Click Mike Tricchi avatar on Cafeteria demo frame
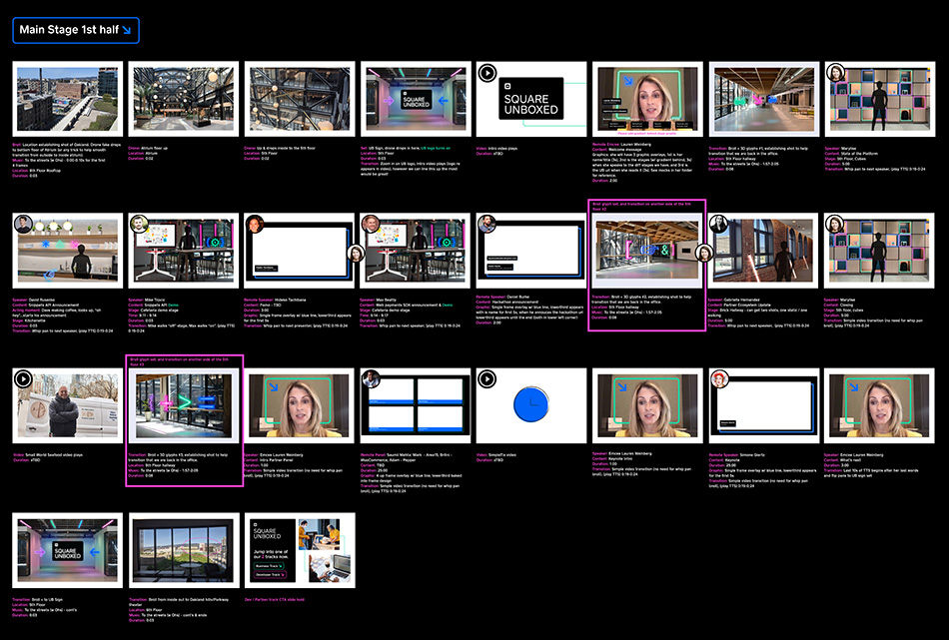The image size is (949, 640). pos(139,225)
